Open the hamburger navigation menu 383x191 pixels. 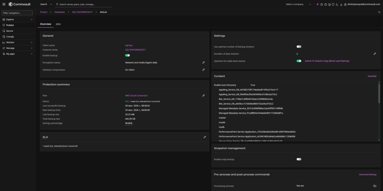point(4,4)
